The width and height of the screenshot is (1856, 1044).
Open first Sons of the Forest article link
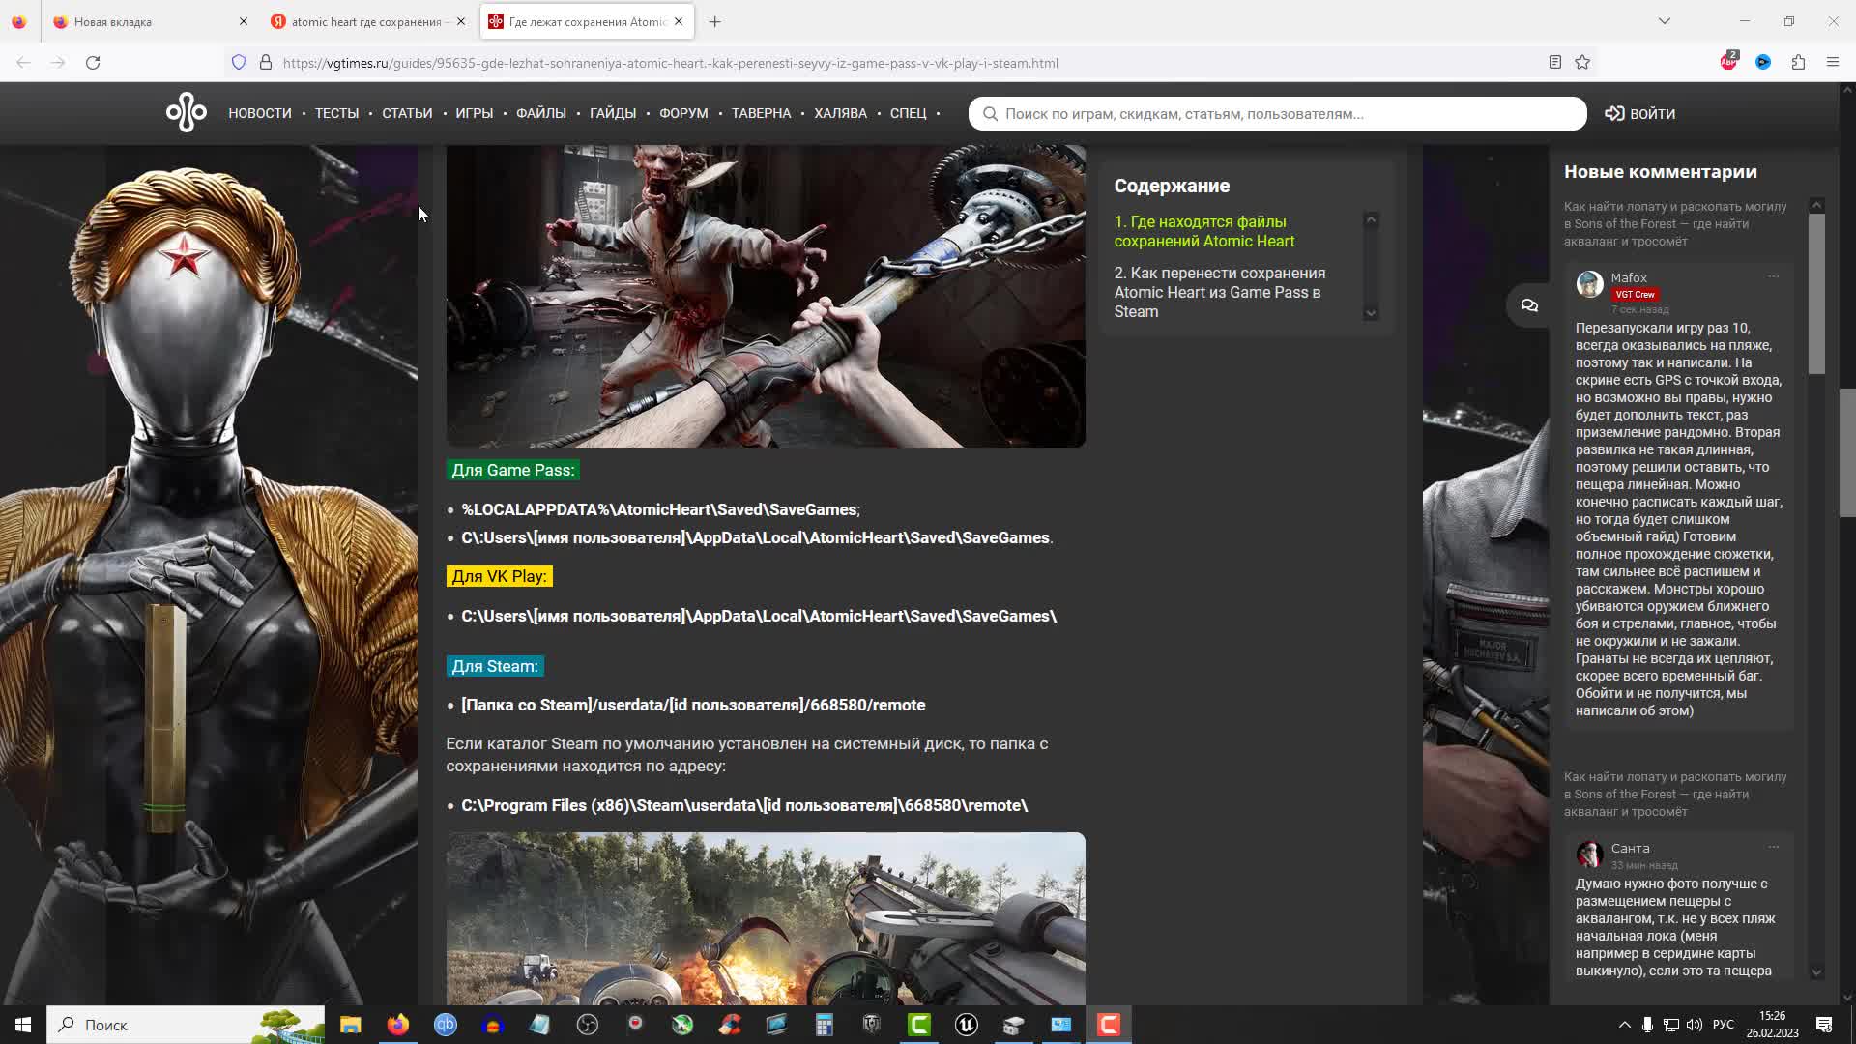1675,223
